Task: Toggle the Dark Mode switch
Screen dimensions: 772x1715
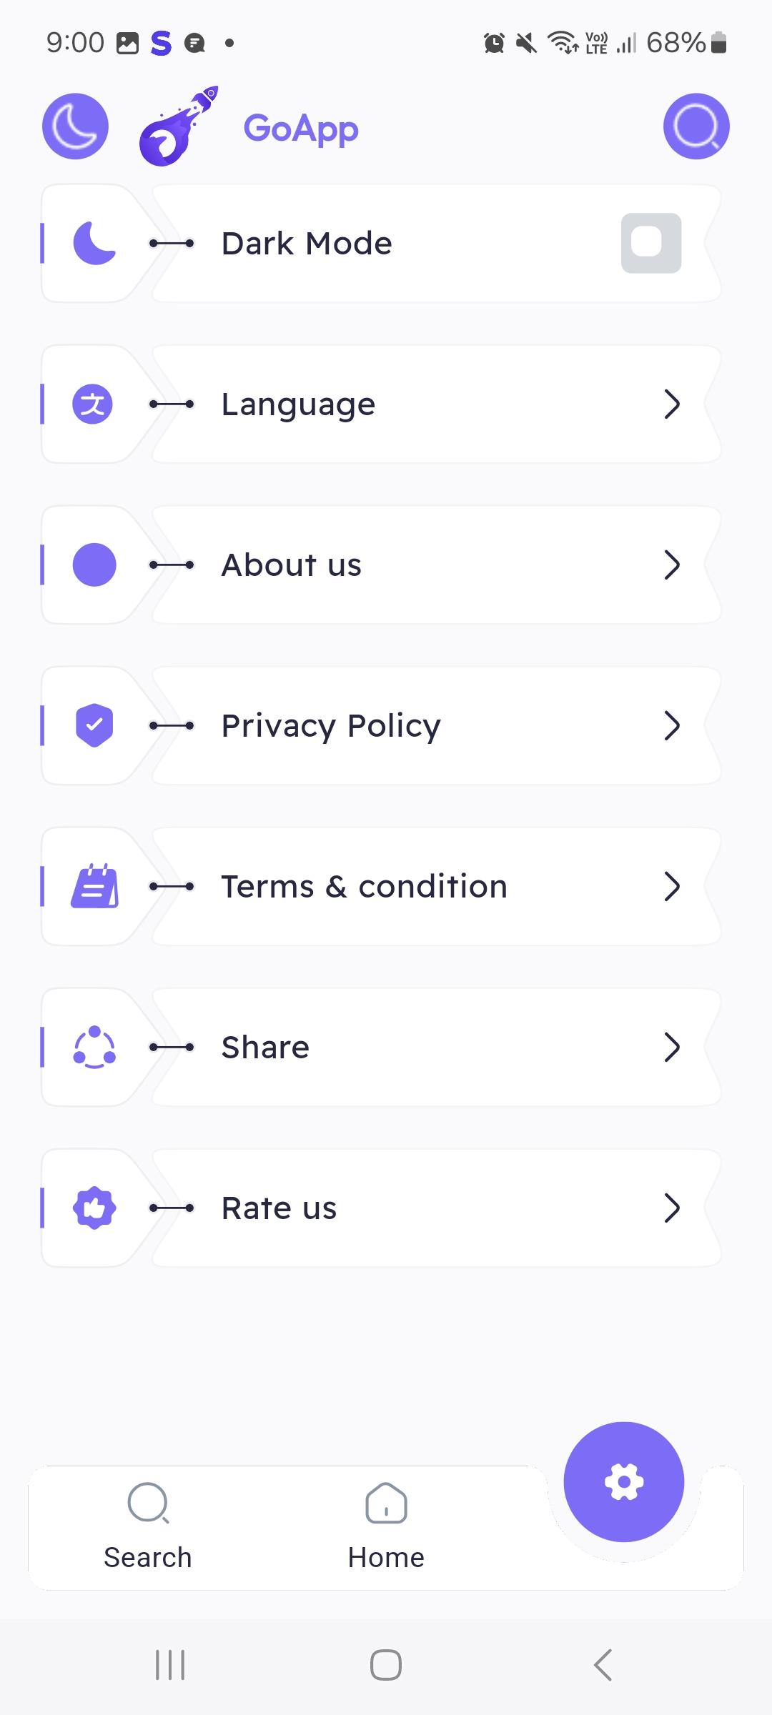Action: [650, 243]
